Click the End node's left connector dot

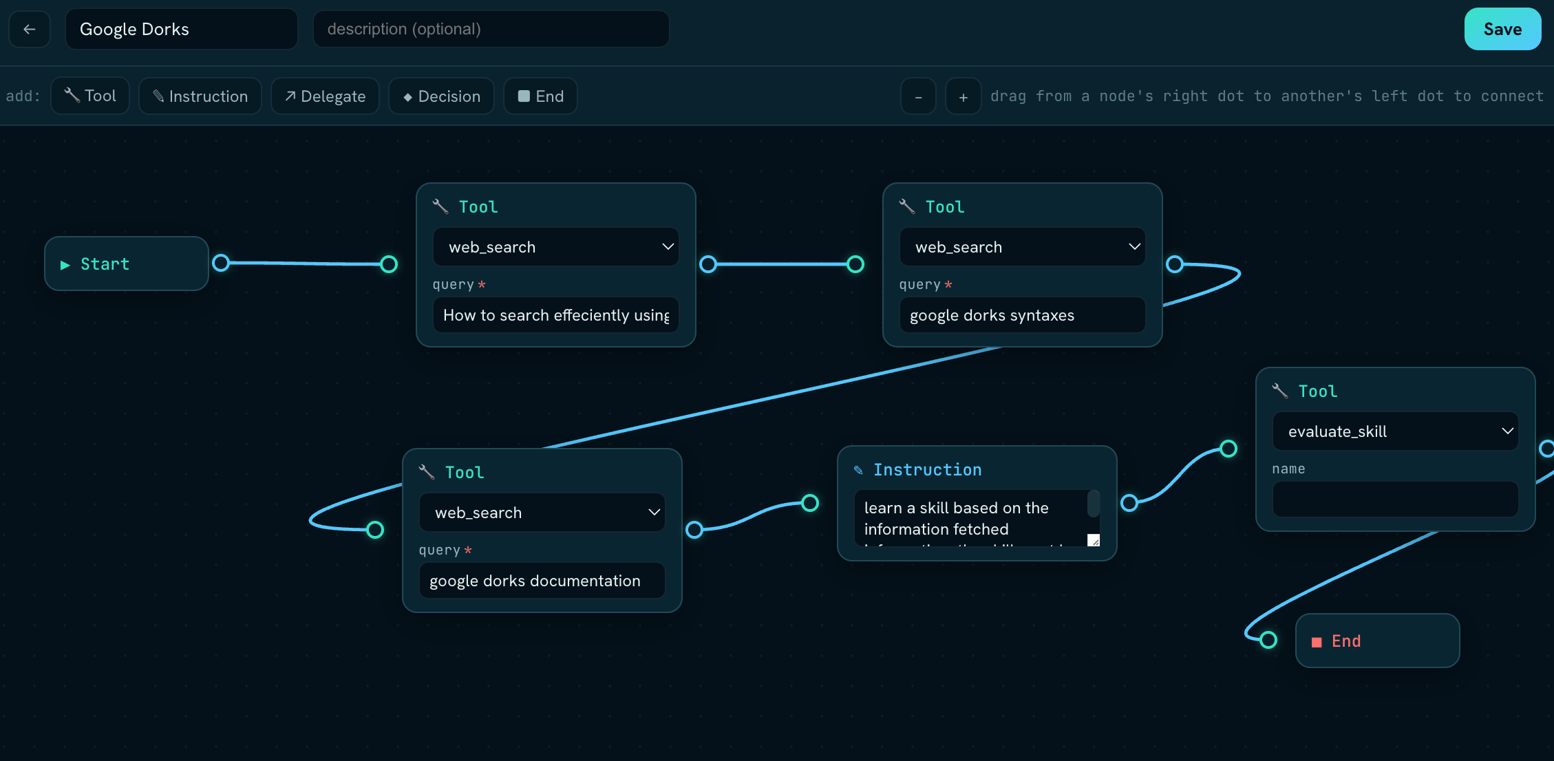(x=1268, y=640)
